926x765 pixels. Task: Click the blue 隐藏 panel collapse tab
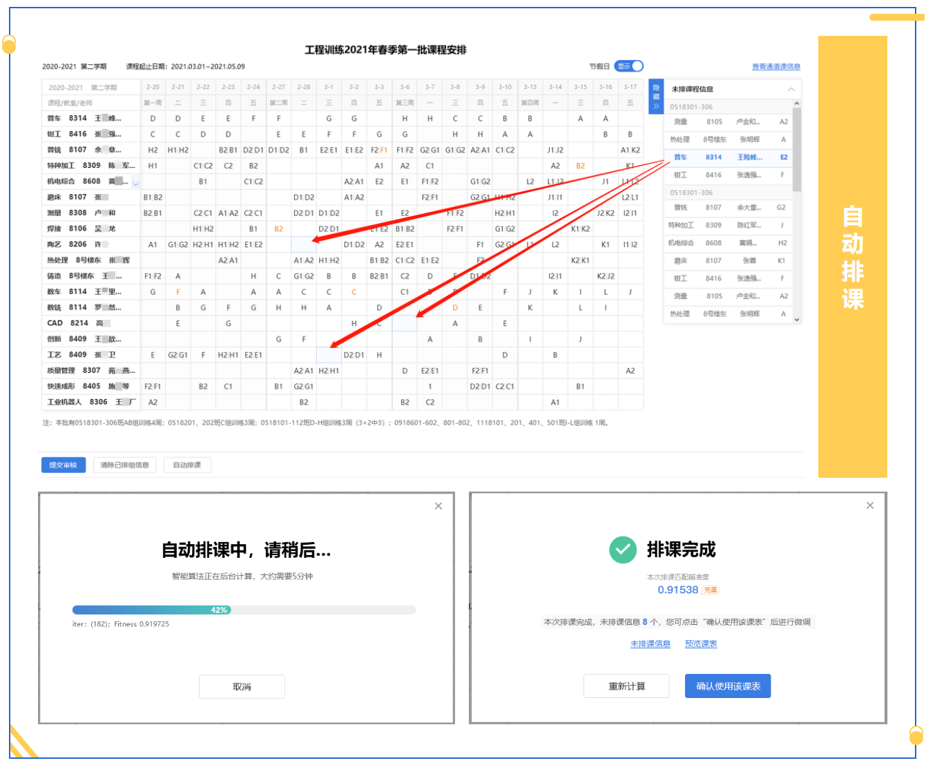[x=656, y=97]
